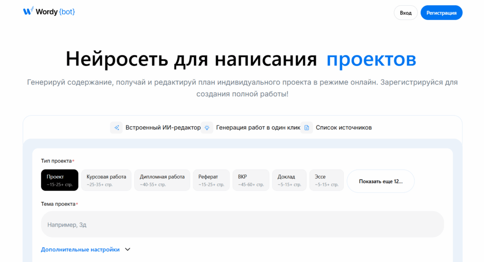Viewport: 484px width, 262px height.
Task: Click the lightbulb icon beside Генерация работ
Action: pyautogui.click(x=207, y=127)
